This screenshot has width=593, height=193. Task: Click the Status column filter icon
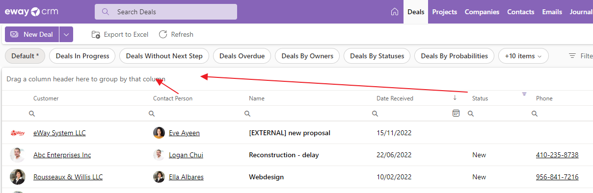pyautogui.click(x=524, y=94)
